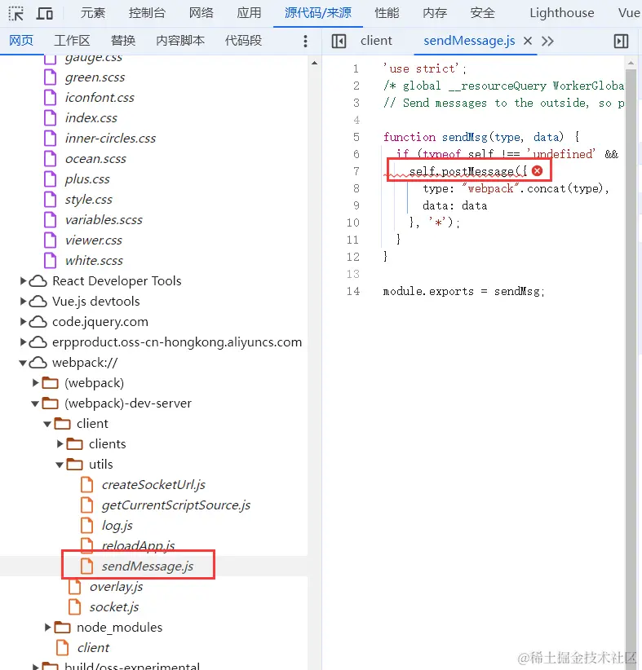Collapse the utils folder
The image size is (642, 670).
[x=60, y=465]
